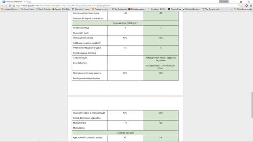Open The Temple Inst... bookmark

point(211,9)
